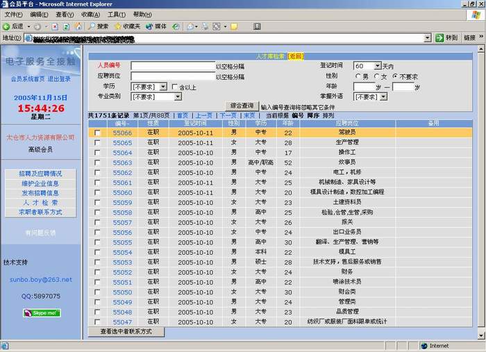Open the Home page icon

click(79, 26)
